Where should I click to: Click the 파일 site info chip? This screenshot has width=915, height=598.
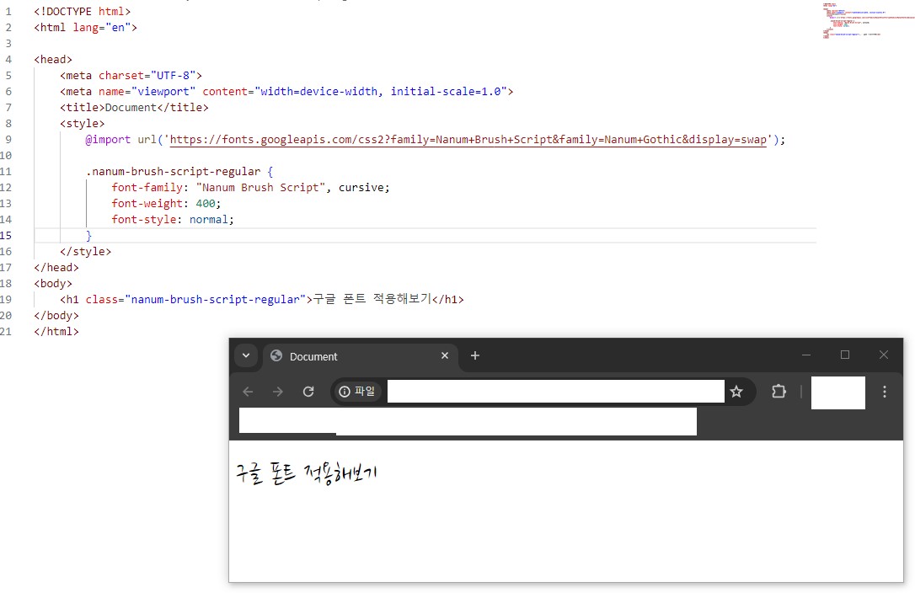pos(357,392)
